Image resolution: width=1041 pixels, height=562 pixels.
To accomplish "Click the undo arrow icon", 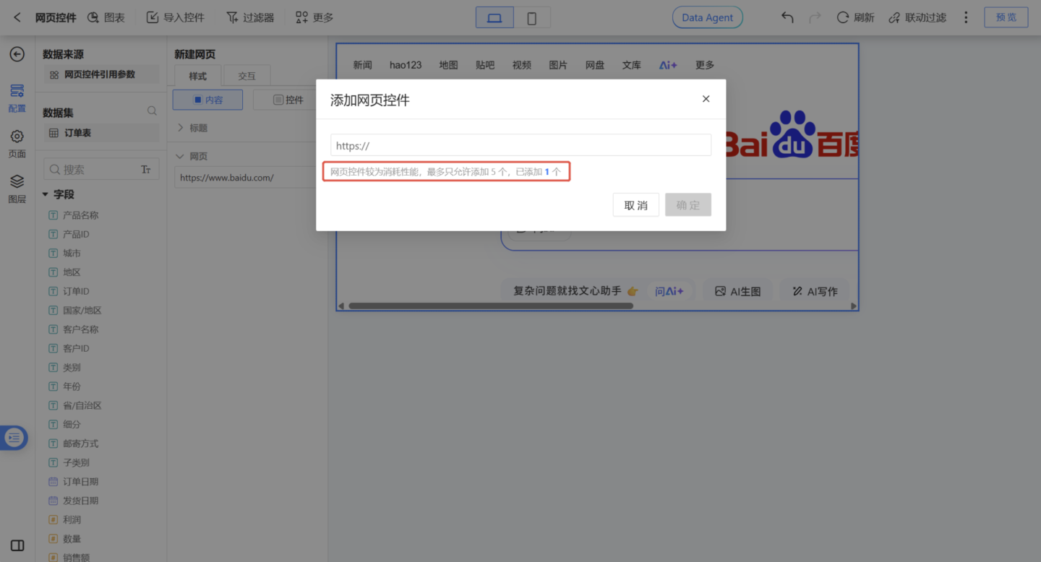I will (787, 17).
